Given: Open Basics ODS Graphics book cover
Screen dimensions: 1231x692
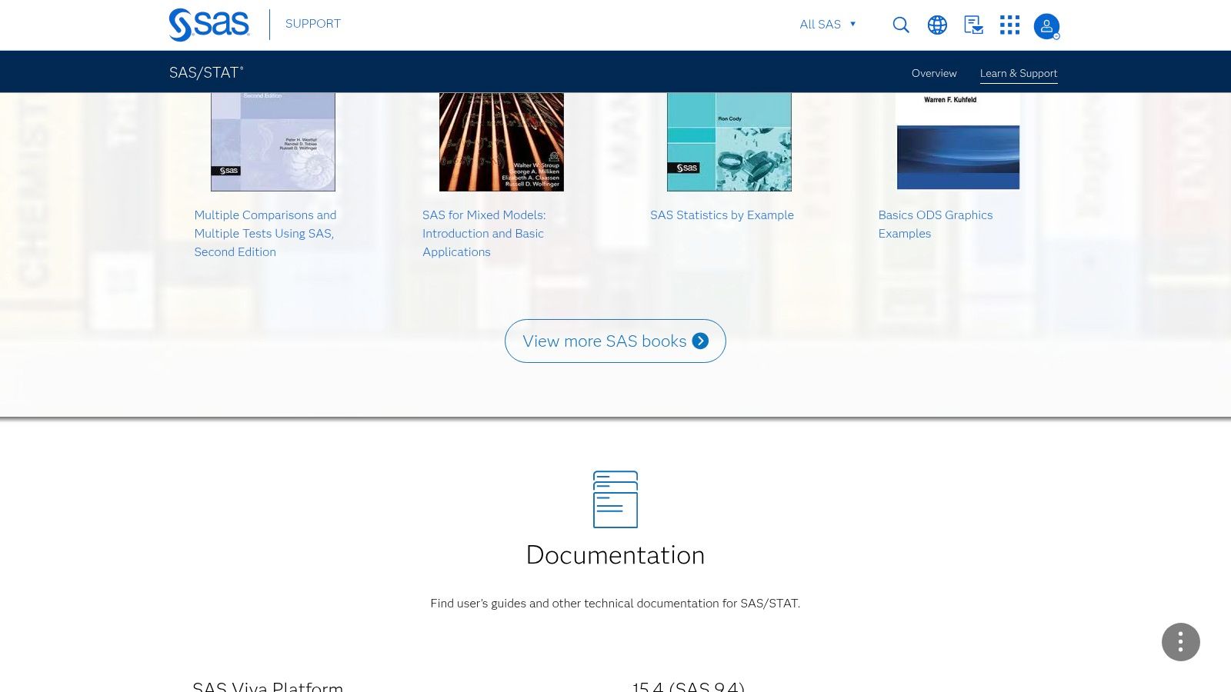Looking at the screenshot, I should [958, 141].
